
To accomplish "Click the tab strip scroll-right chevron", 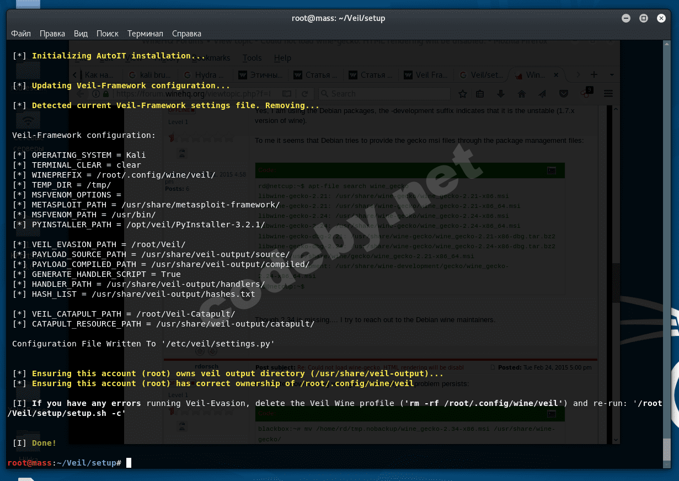I will click(578, 74).
